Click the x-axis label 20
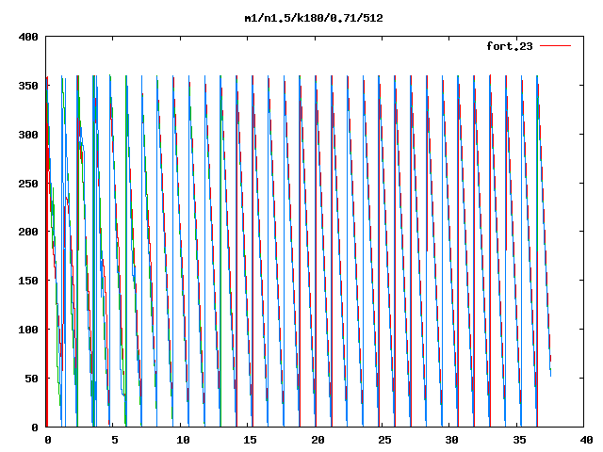603x452 pixels. coord(318,440)
